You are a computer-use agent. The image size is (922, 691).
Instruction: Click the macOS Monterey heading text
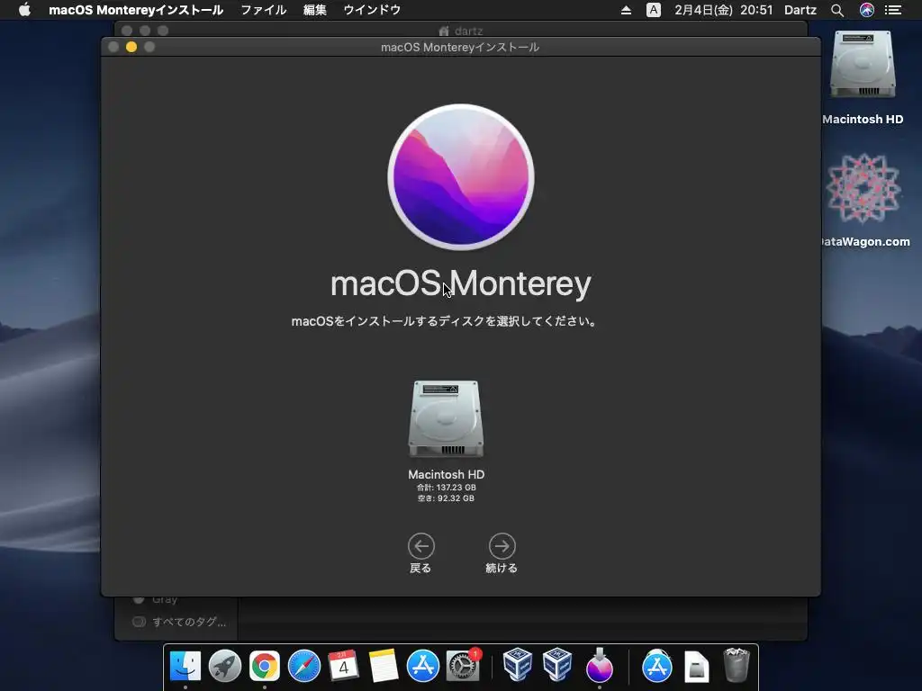coord(461,283)
